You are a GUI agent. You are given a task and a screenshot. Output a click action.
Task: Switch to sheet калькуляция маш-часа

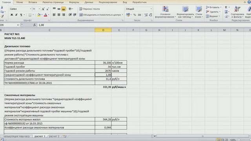coord(16,136)
